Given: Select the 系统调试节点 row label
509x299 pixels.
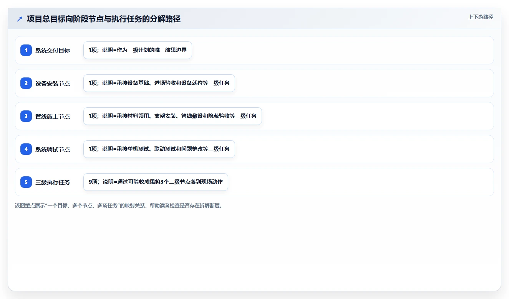Looking at the screenshot, I should (53, 149).
